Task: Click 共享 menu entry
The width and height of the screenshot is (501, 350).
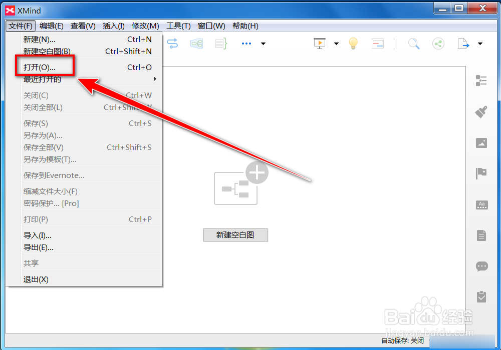Action: tap(88, 263)
